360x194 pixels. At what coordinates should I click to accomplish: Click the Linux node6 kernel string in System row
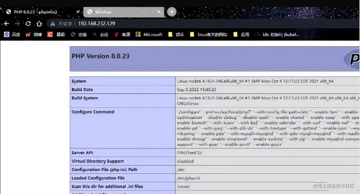point(255,81)
